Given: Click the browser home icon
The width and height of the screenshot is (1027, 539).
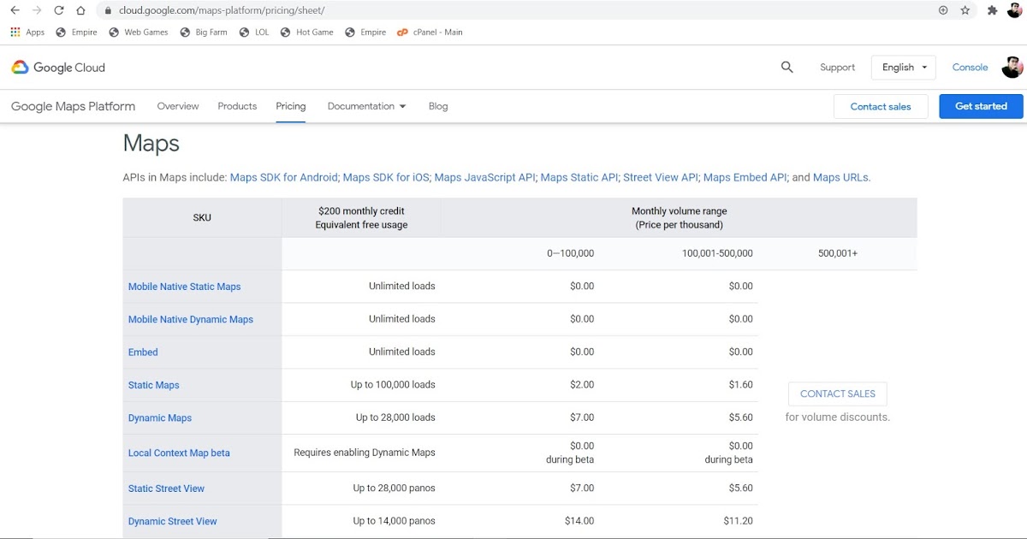Looking at the screenshot, I should (81, 10).
